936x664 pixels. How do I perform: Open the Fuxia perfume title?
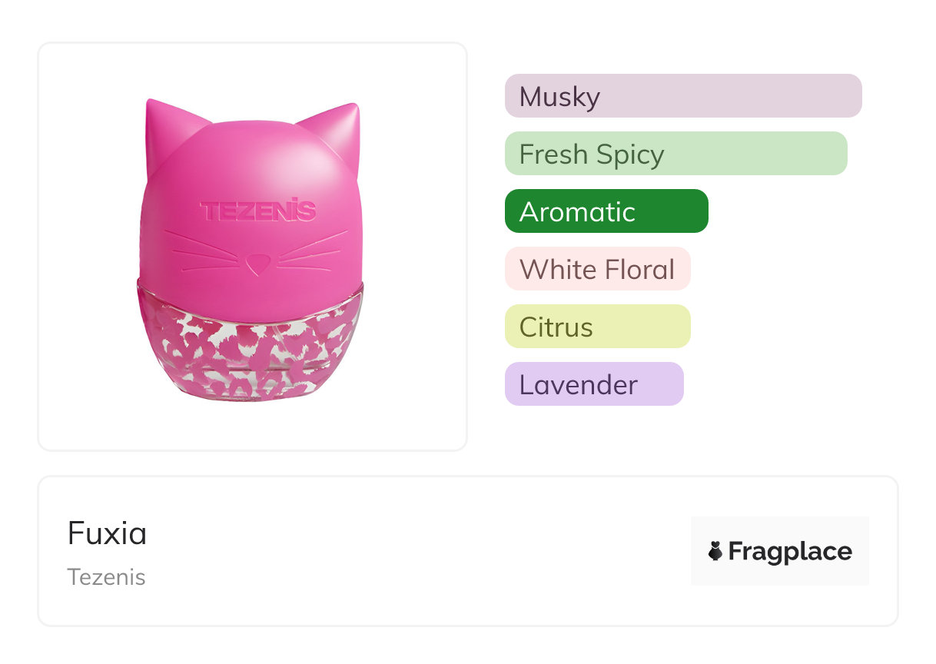(107, 533)
